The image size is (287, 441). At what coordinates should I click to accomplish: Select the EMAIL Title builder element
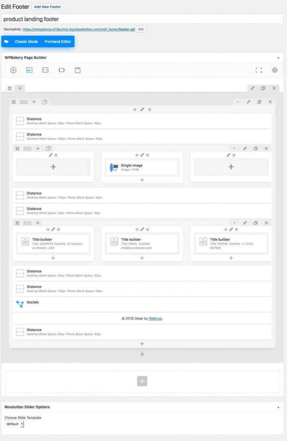point(142,243)
